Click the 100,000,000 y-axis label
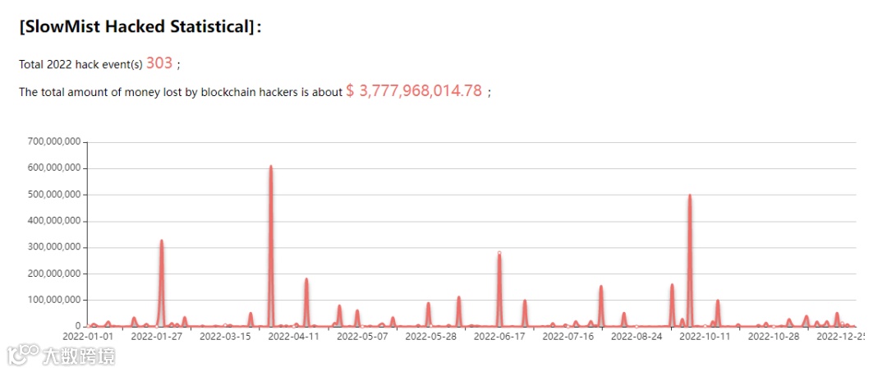The image size is (887, 372). [54, 301]
